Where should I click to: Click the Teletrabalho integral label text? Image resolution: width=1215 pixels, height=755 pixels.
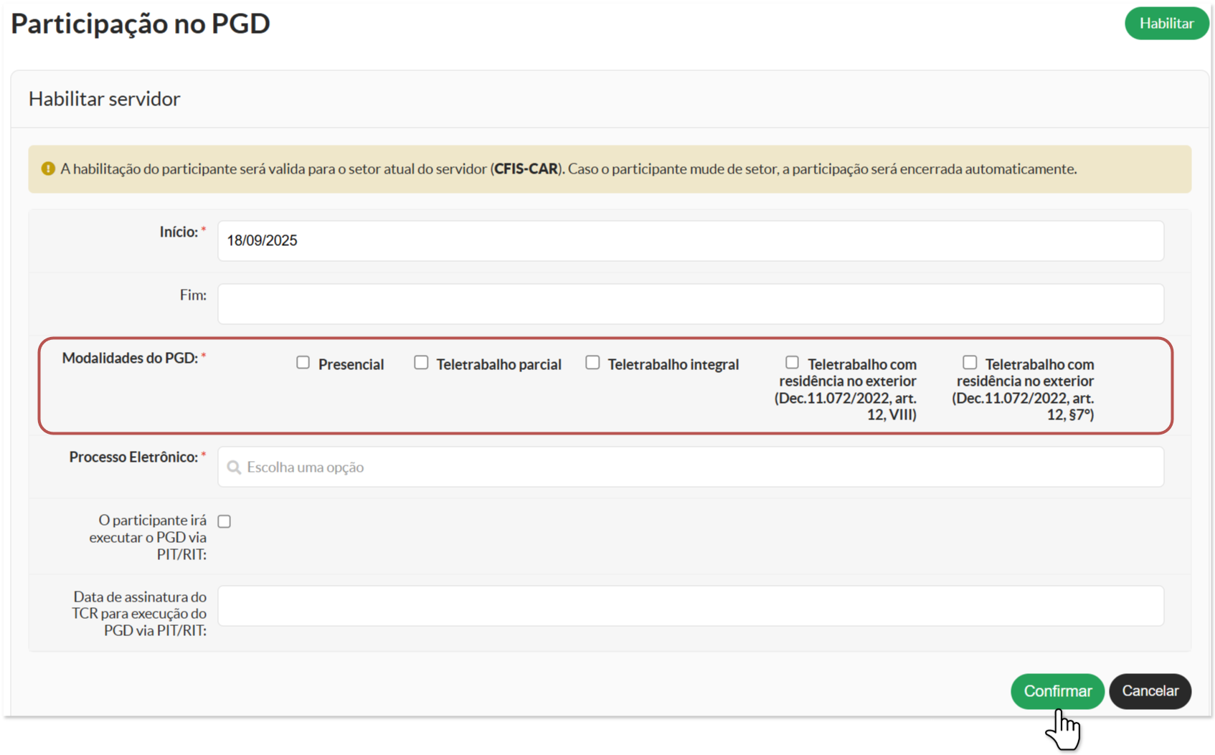tap(673, 364)
